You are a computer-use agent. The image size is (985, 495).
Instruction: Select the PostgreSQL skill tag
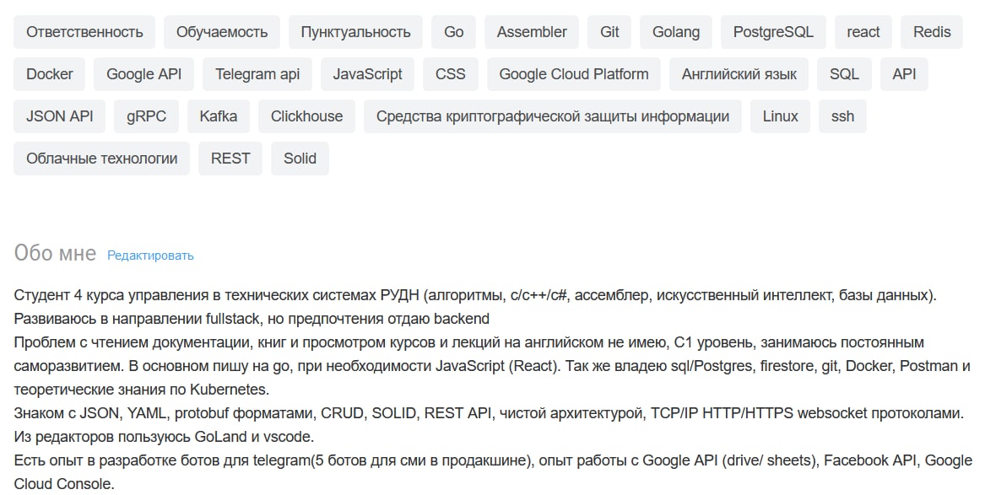(x=773, y=32)
